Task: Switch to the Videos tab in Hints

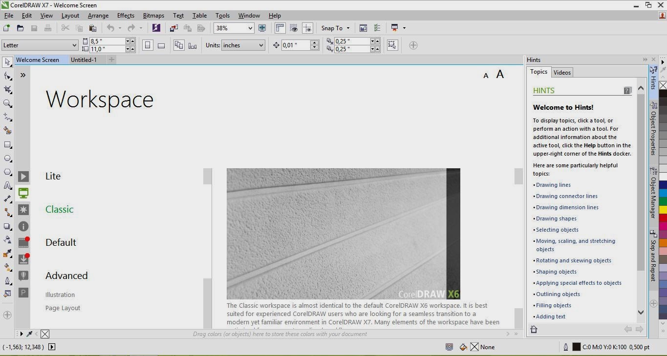Action: pyautogui.click(x=561, y=72)
